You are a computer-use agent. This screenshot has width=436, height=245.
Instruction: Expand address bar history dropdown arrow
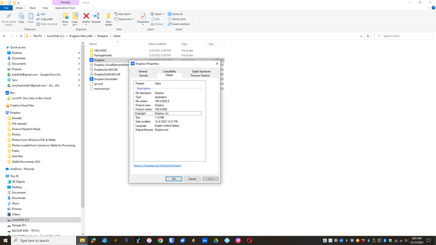pyautogui.click(x=361, y=36)
